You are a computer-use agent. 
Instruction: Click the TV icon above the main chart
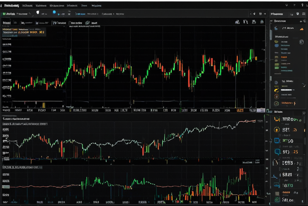point(54,23)
